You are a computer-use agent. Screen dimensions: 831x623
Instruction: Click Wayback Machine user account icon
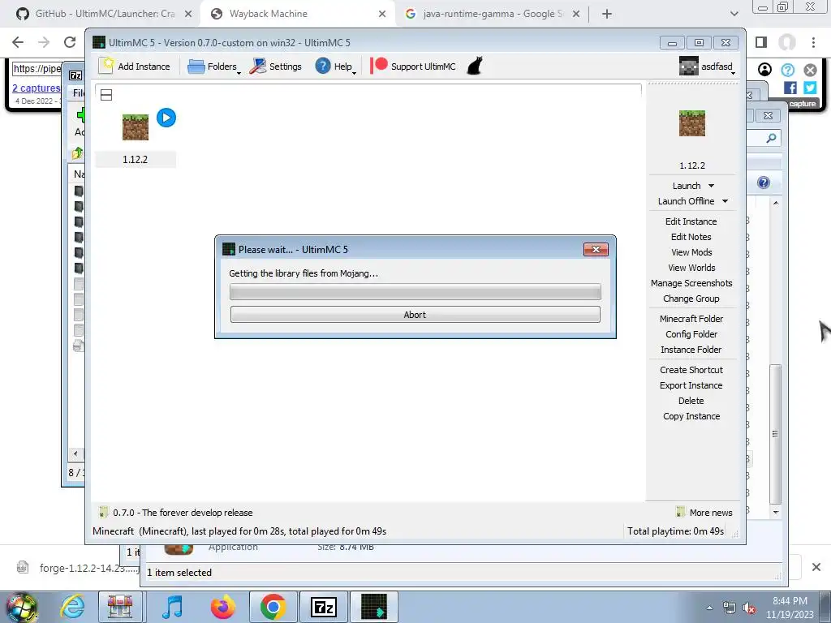tap(764, 70)
